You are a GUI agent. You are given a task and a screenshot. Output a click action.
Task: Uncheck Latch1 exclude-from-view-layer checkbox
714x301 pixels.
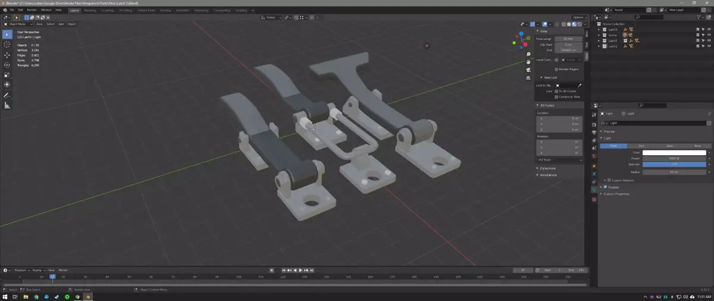pos(699,46)
